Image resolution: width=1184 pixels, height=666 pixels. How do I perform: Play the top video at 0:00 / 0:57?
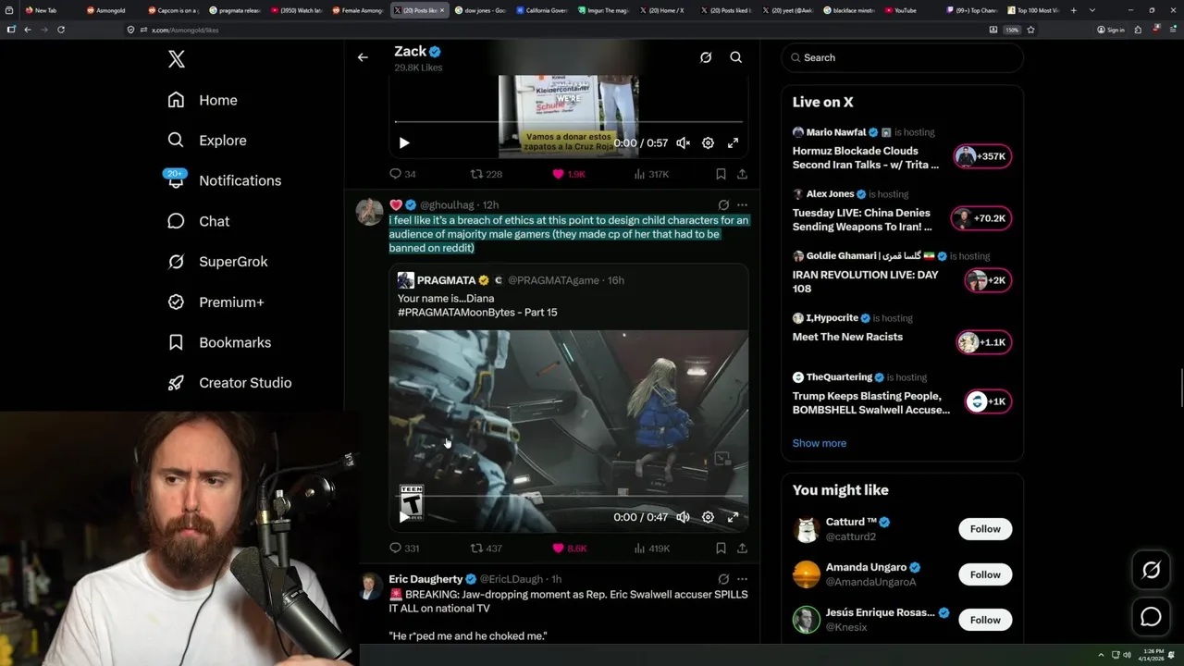point(404,143)
